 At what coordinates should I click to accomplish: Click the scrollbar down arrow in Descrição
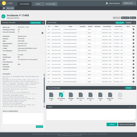(44, 107)
